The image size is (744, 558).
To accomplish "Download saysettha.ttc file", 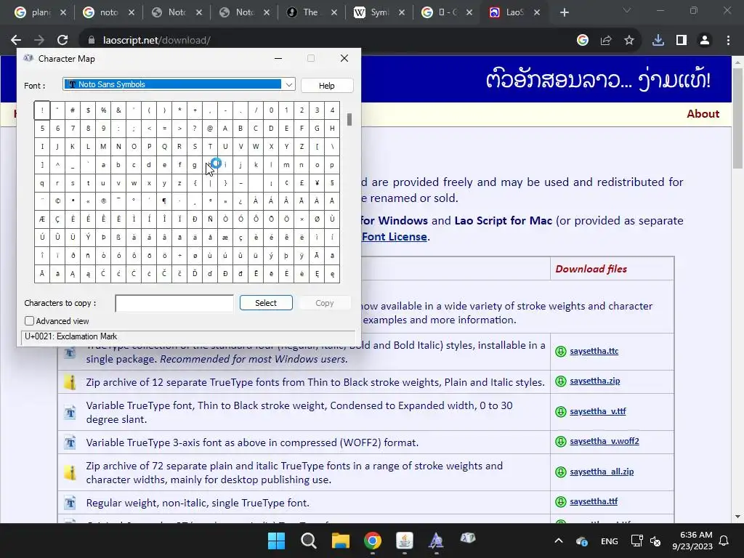I will [594, 351].
